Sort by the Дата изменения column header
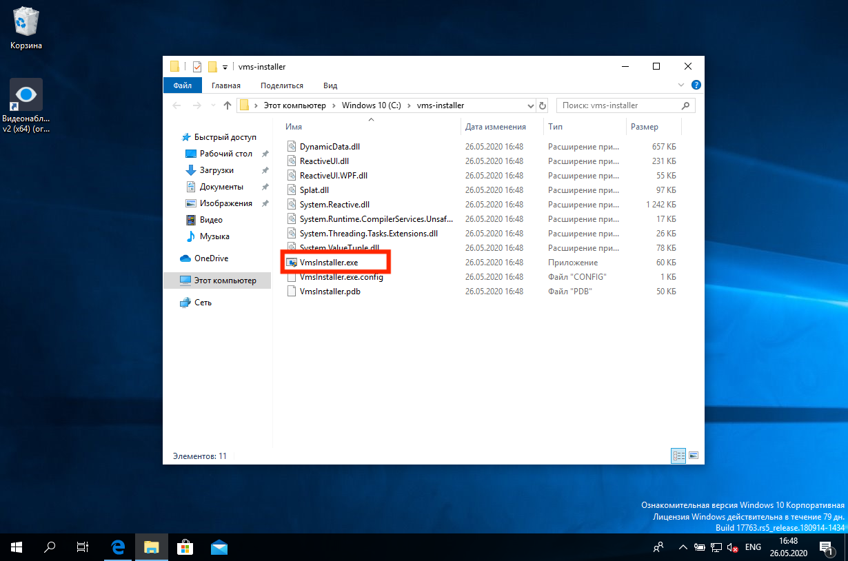This screenshot has width=848, height=561. click(x=495, y=127)
